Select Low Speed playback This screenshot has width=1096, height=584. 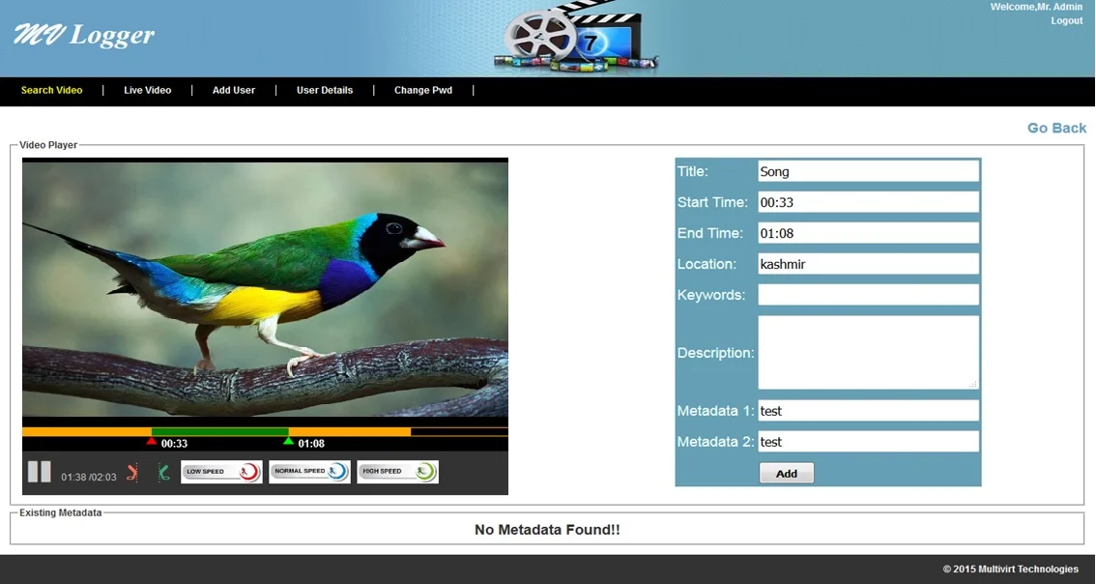point(221,471)
